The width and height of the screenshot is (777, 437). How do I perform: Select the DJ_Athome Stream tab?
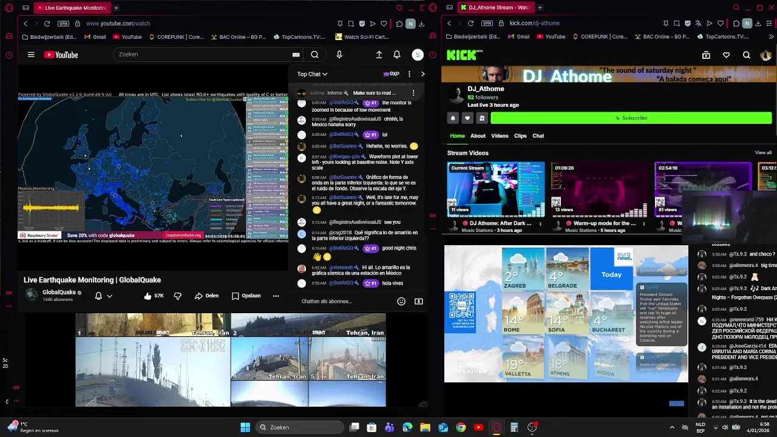(495, 8)
